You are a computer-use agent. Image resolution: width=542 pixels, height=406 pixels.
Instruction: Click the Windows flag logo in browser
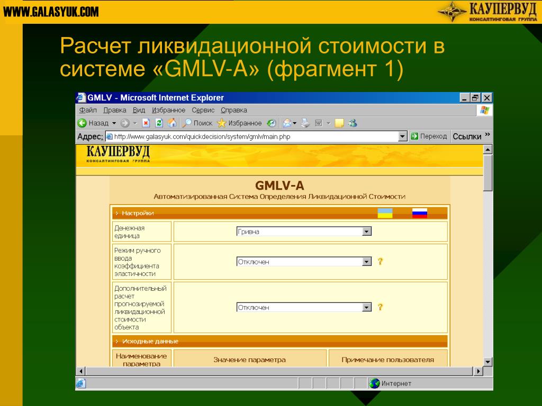485,110
